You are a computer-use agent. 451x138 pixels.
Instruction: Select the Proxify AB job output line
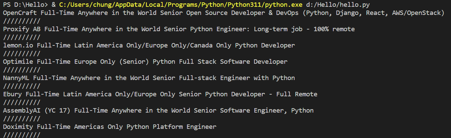179,29
